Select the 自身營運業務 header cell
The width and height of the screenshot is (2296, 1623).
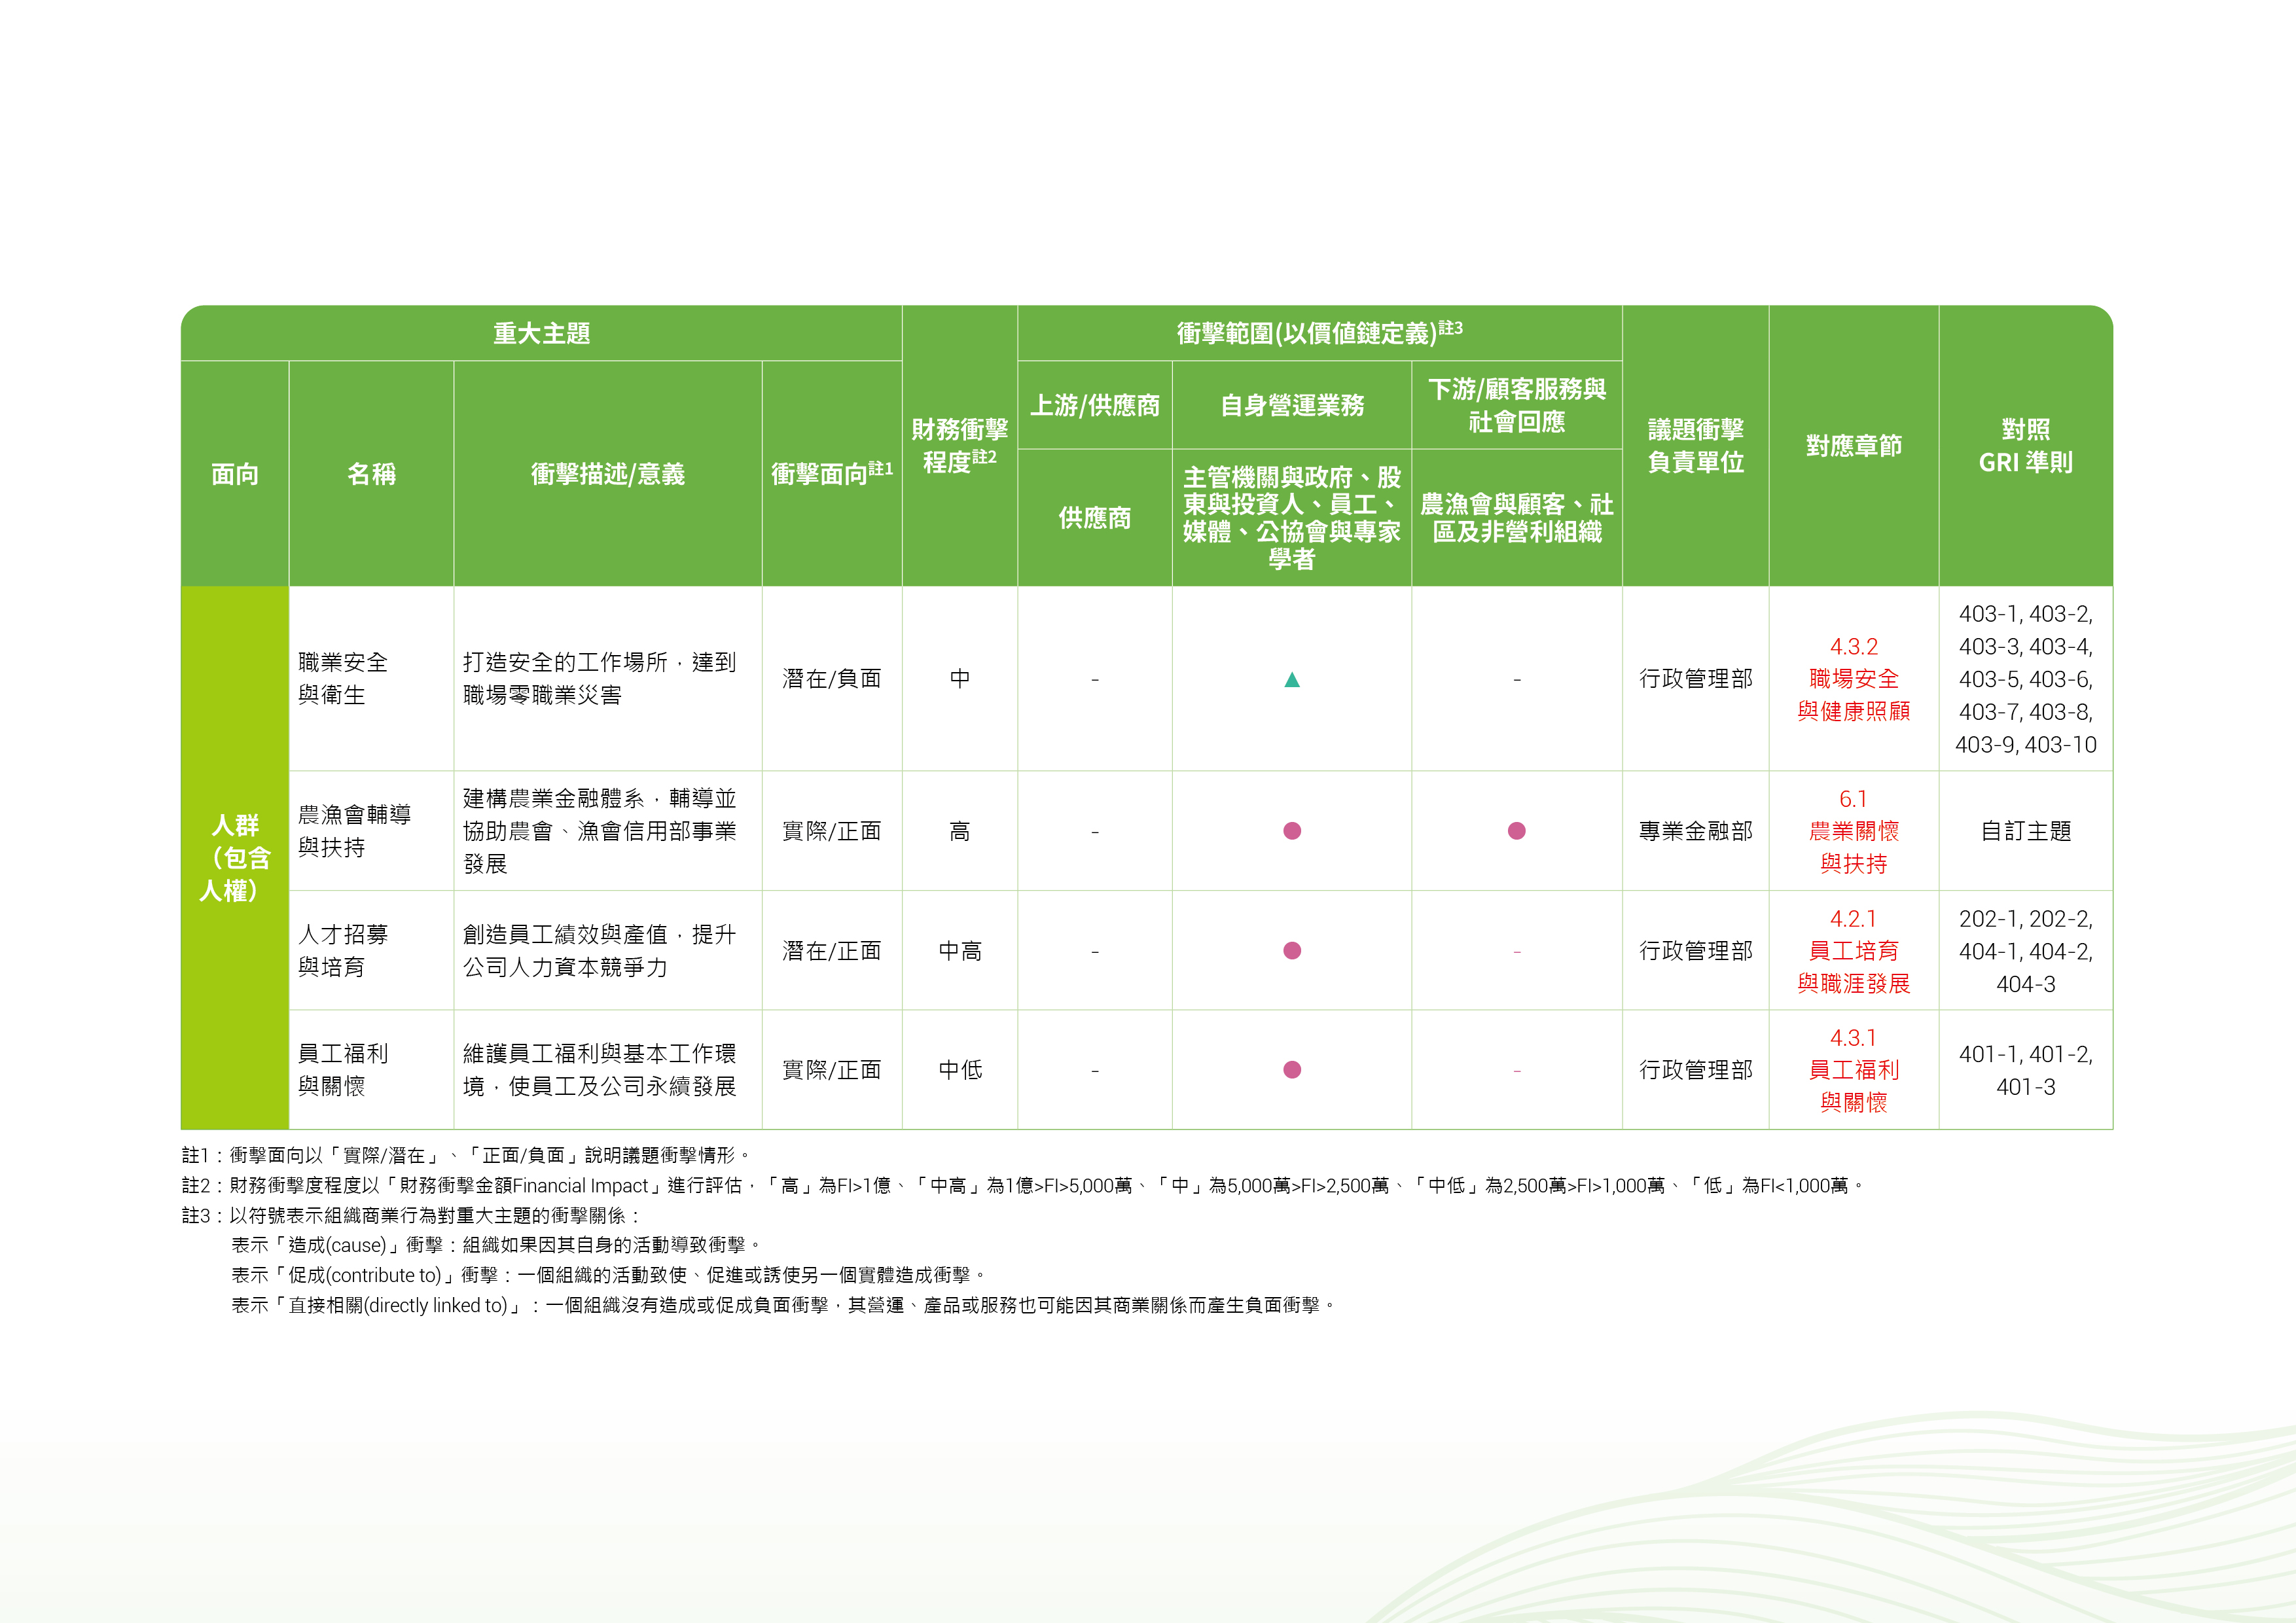click(x=1291, y=405)
